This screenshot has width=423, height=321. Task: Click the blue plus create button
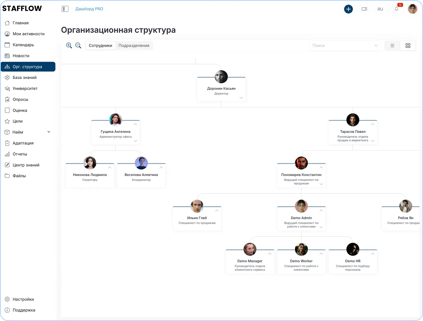tap(348, 9)
